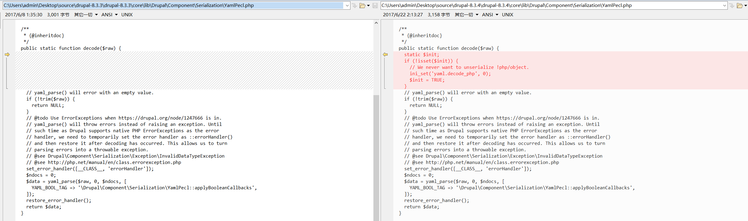The height and width of the screenshot is (221, 748).
Task: Click the left pane YAML_BOOL_TAG line
Action: coord(144,188)
